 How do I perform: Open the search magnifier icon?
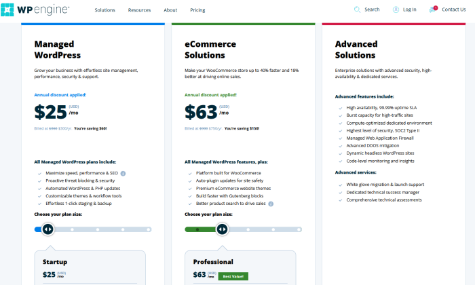357,9
